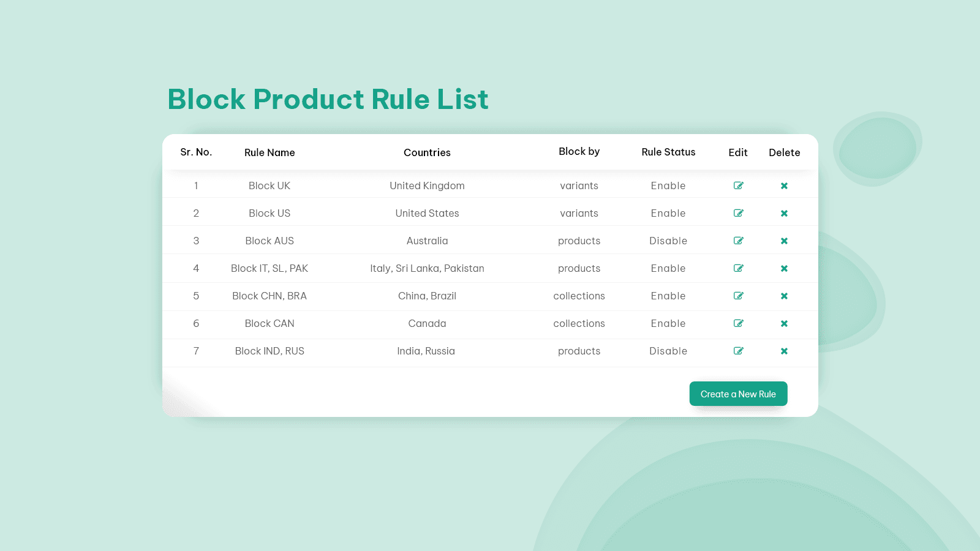Viewport: 980px width, 551px height.
Task: Select the Italy, Sri Lanka, Pakistan countries cell
Action: point(427,268)
